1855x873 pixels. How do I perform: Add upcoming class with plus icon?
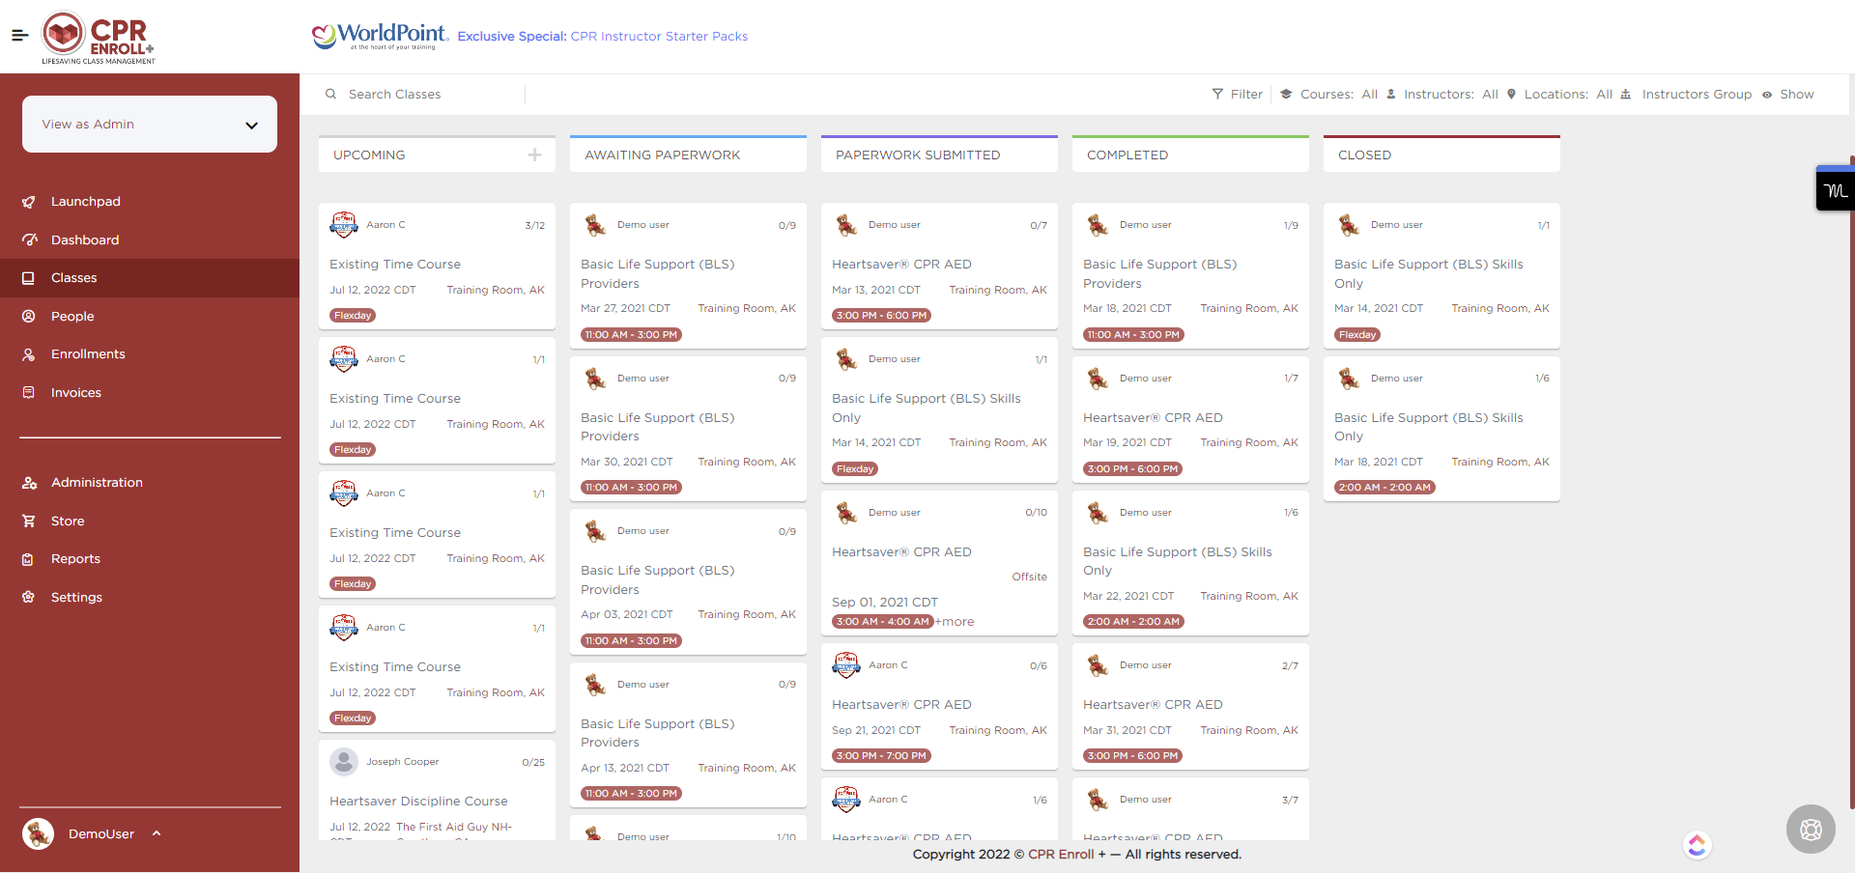coord(534,155)
